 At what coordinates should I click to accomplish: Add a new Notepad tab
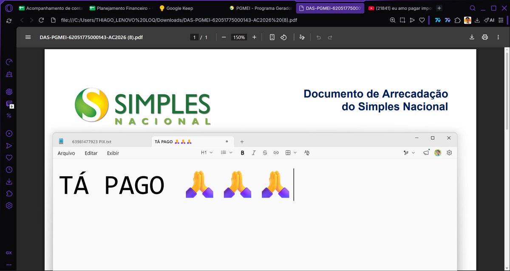(x=242, y=141)
